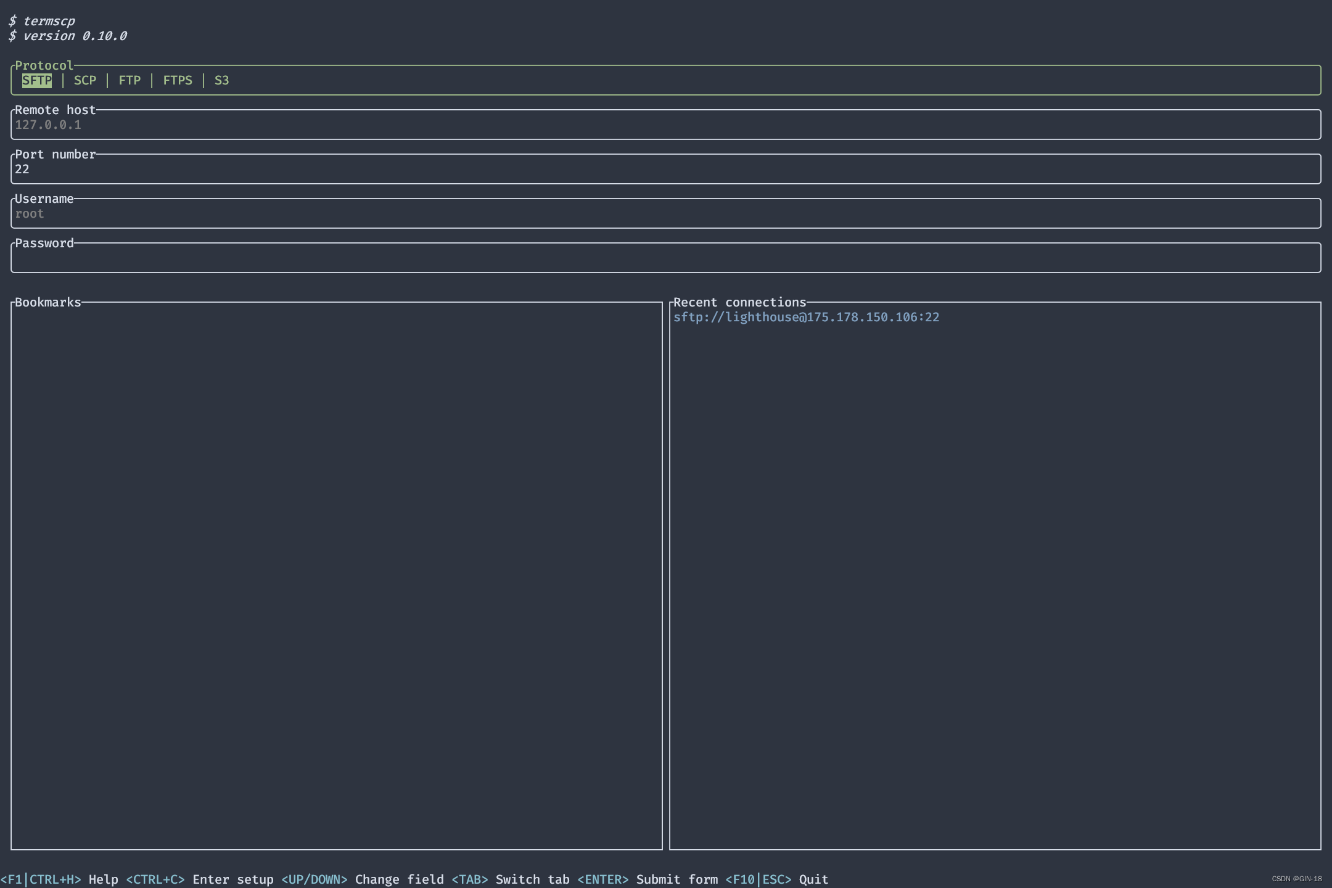Screen dimensions: 1332x888
Task: Focus the Password input field
Action: coord(665,258)
